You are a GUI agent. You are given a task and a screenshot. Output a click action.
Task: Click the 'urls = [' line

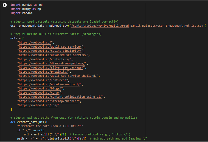click(17, 38)
